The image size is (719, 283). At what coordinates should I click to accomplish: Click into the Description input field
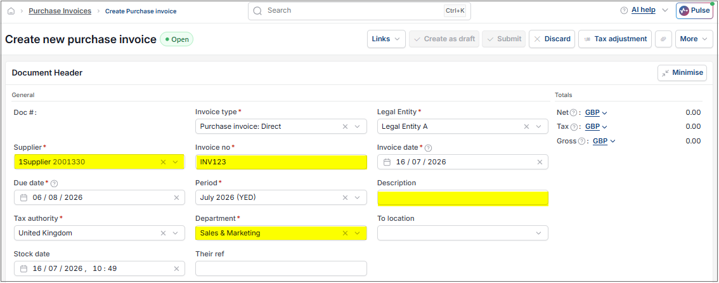click(463, 198)
